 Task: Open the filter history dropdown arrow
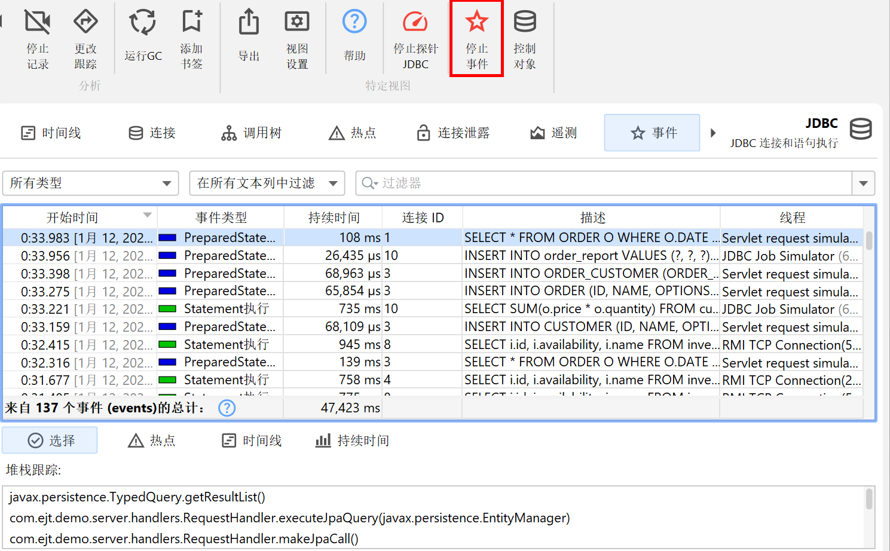coord(863,183)
